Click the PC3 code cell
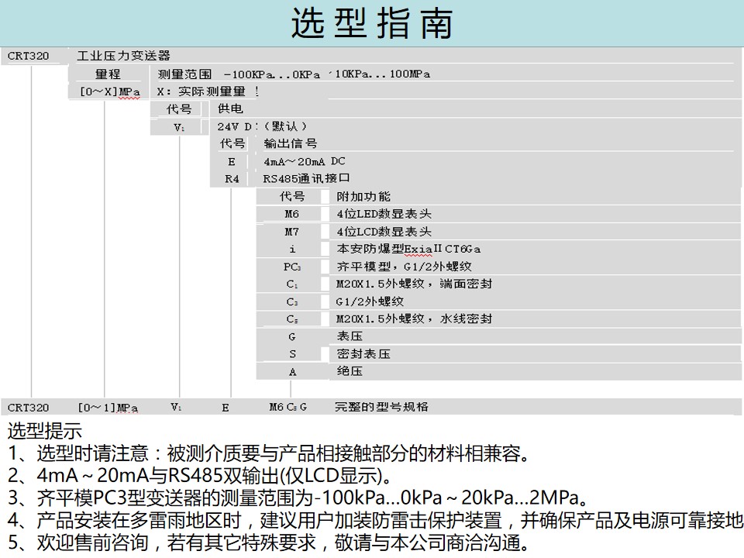Viewport: 744px width, 558px height. click(291, 267)
